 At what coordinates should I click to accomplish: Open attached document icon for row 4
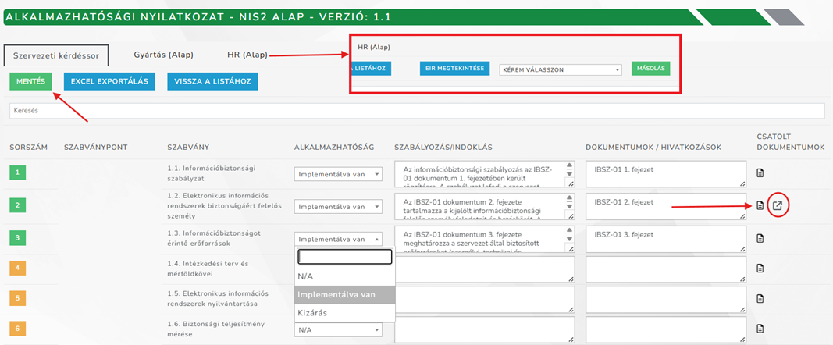click(x=760, y=269)
